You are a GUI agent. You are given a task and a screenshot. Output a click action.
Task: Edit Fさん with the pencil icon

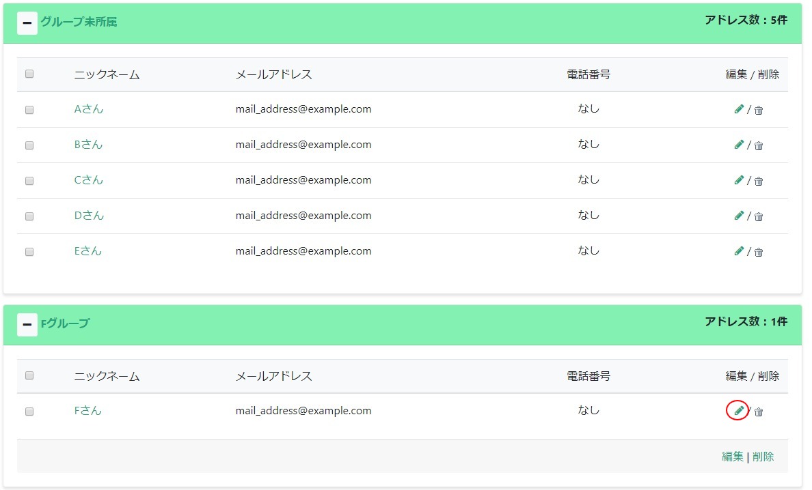739,411
